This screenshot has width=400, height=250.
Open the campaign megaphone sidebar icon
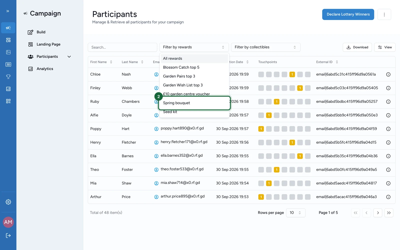8,28
